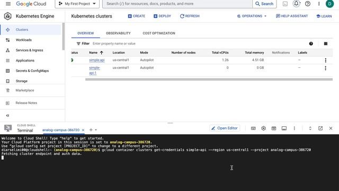Viewport: 339px width, 191px height.
Task: Open the top bar more options menu
Action: [319, 4]
